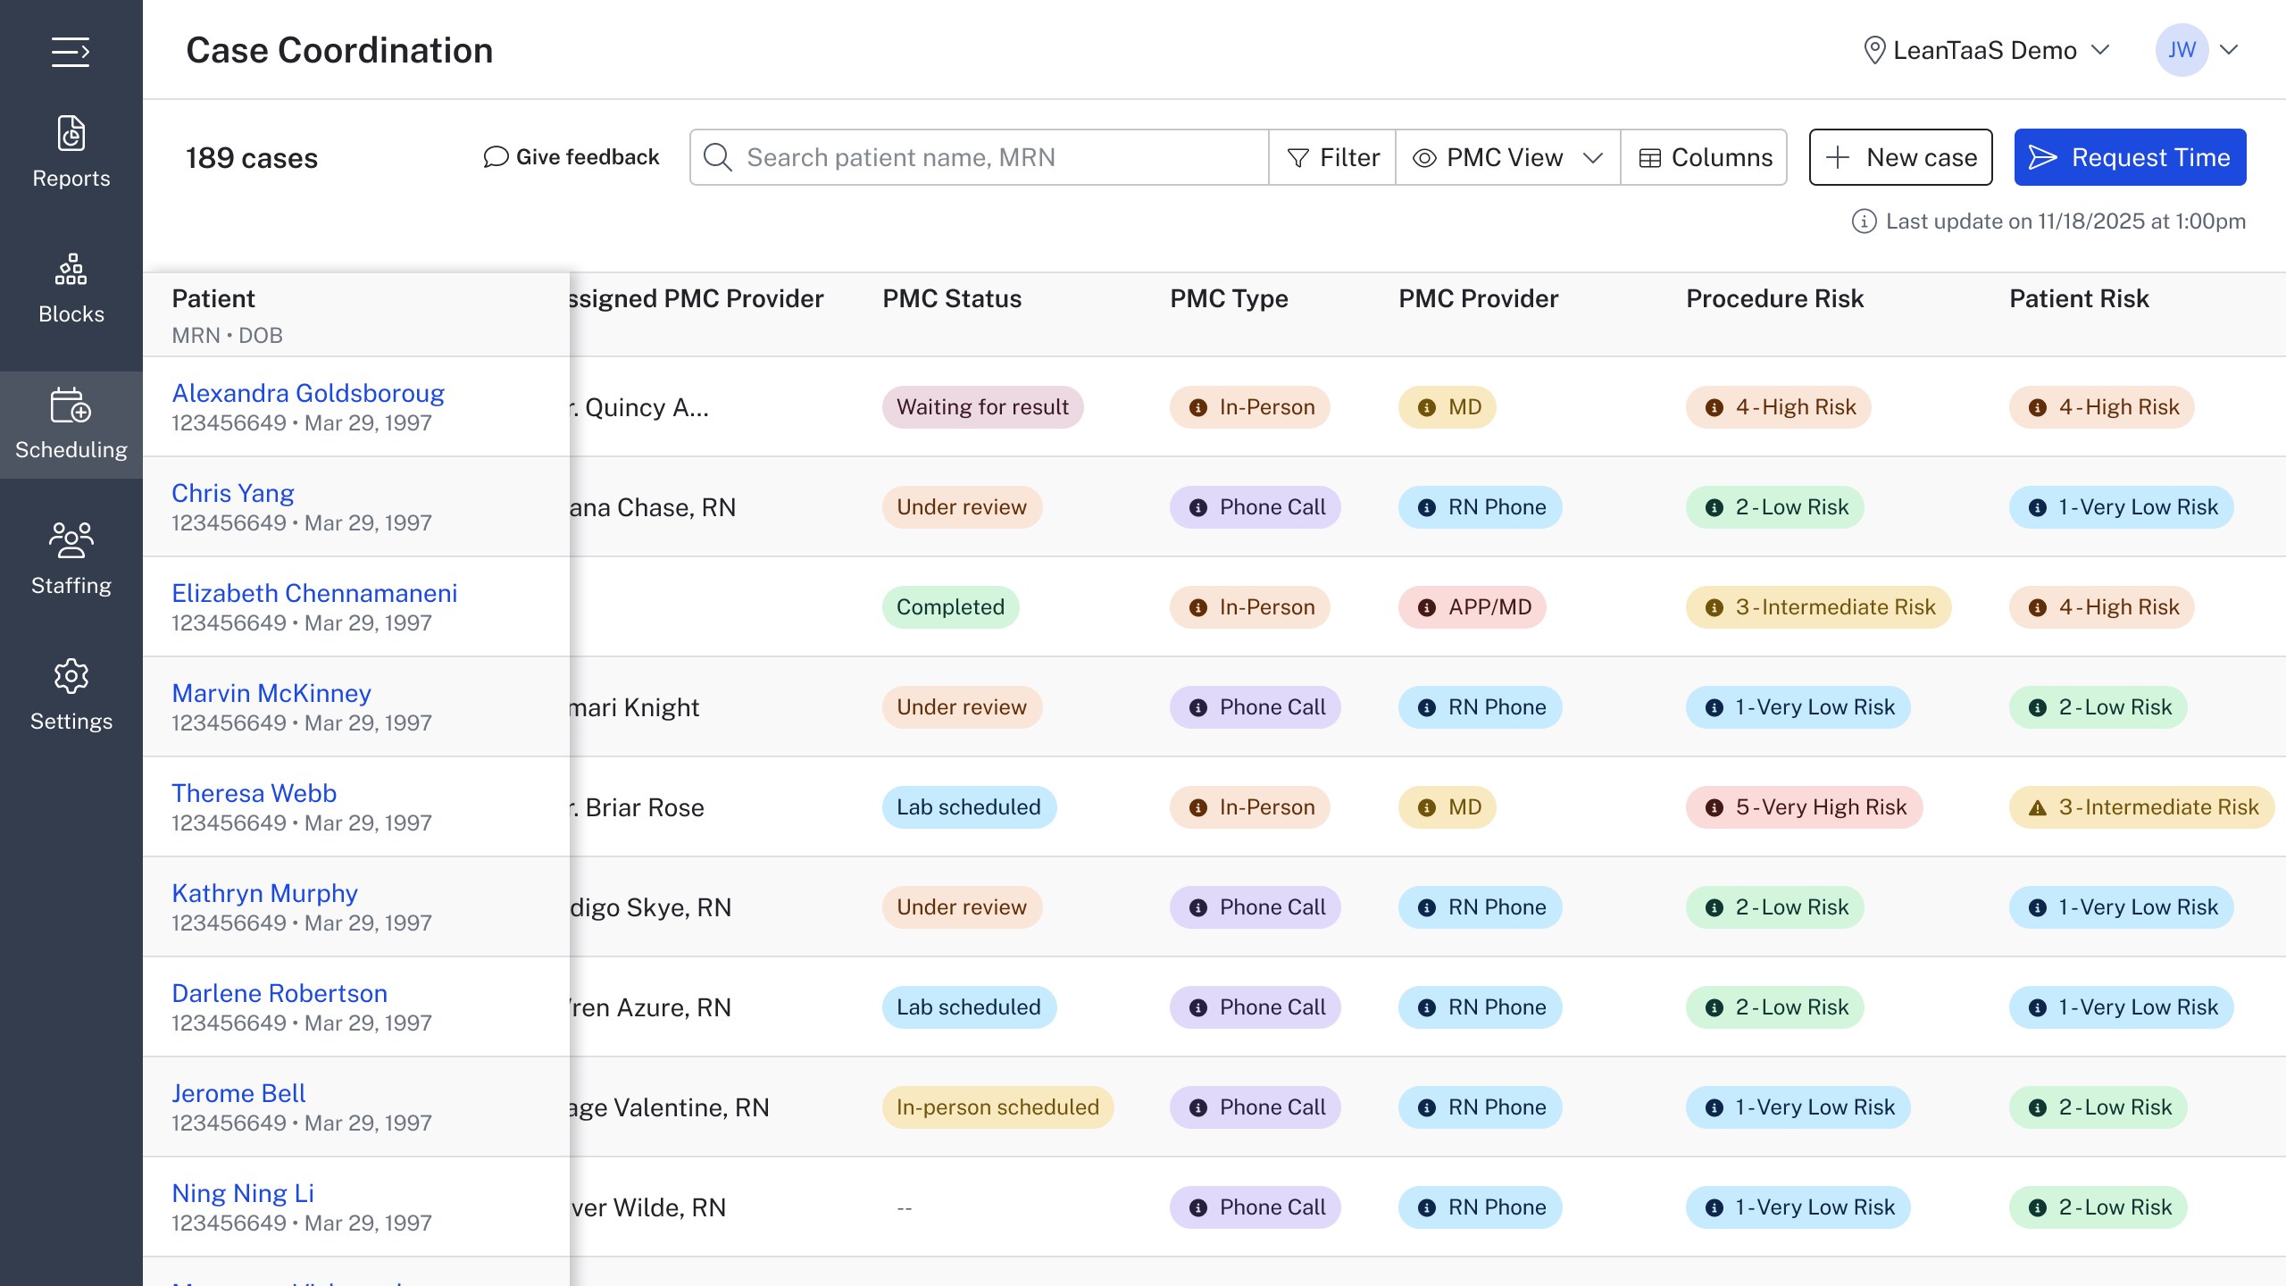2286x1286 pixels.
Task: Open Jerome Bell patient link
Action: point(238,1093)
